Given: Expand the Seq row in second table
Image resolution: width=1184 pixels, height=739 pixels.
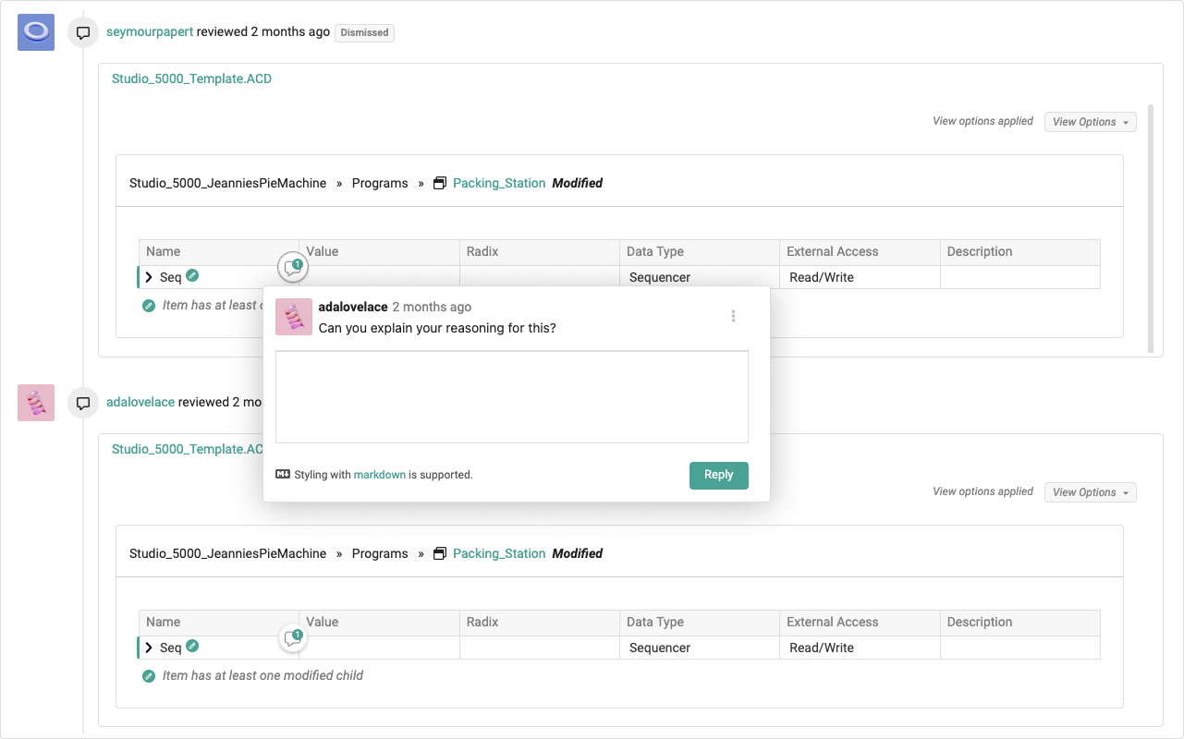Looking at the screenshot, I should point(149,648).
